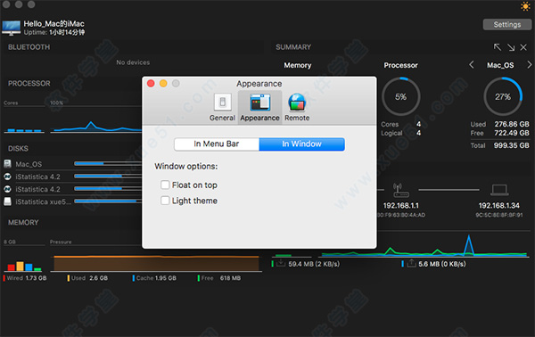
Task: Toggle the sun brightness icon
Action: (525, 6)
